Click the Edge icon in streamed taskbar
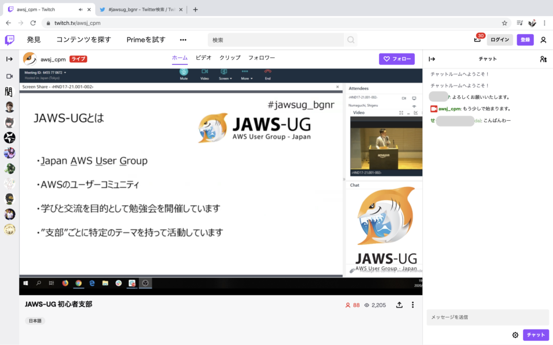 click(92, 283)
